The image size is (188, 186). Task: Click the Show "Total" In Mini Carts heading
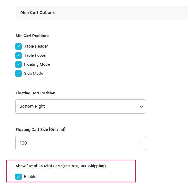[x=61, y=166]
